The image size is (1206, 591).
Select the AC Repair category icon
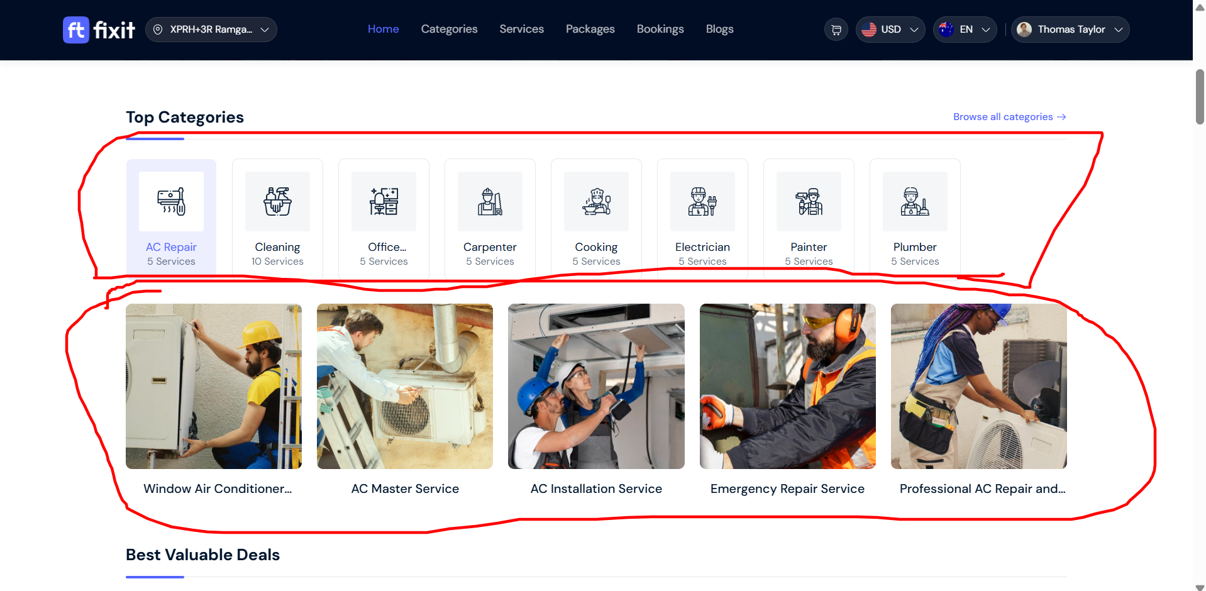pos(171,202)
